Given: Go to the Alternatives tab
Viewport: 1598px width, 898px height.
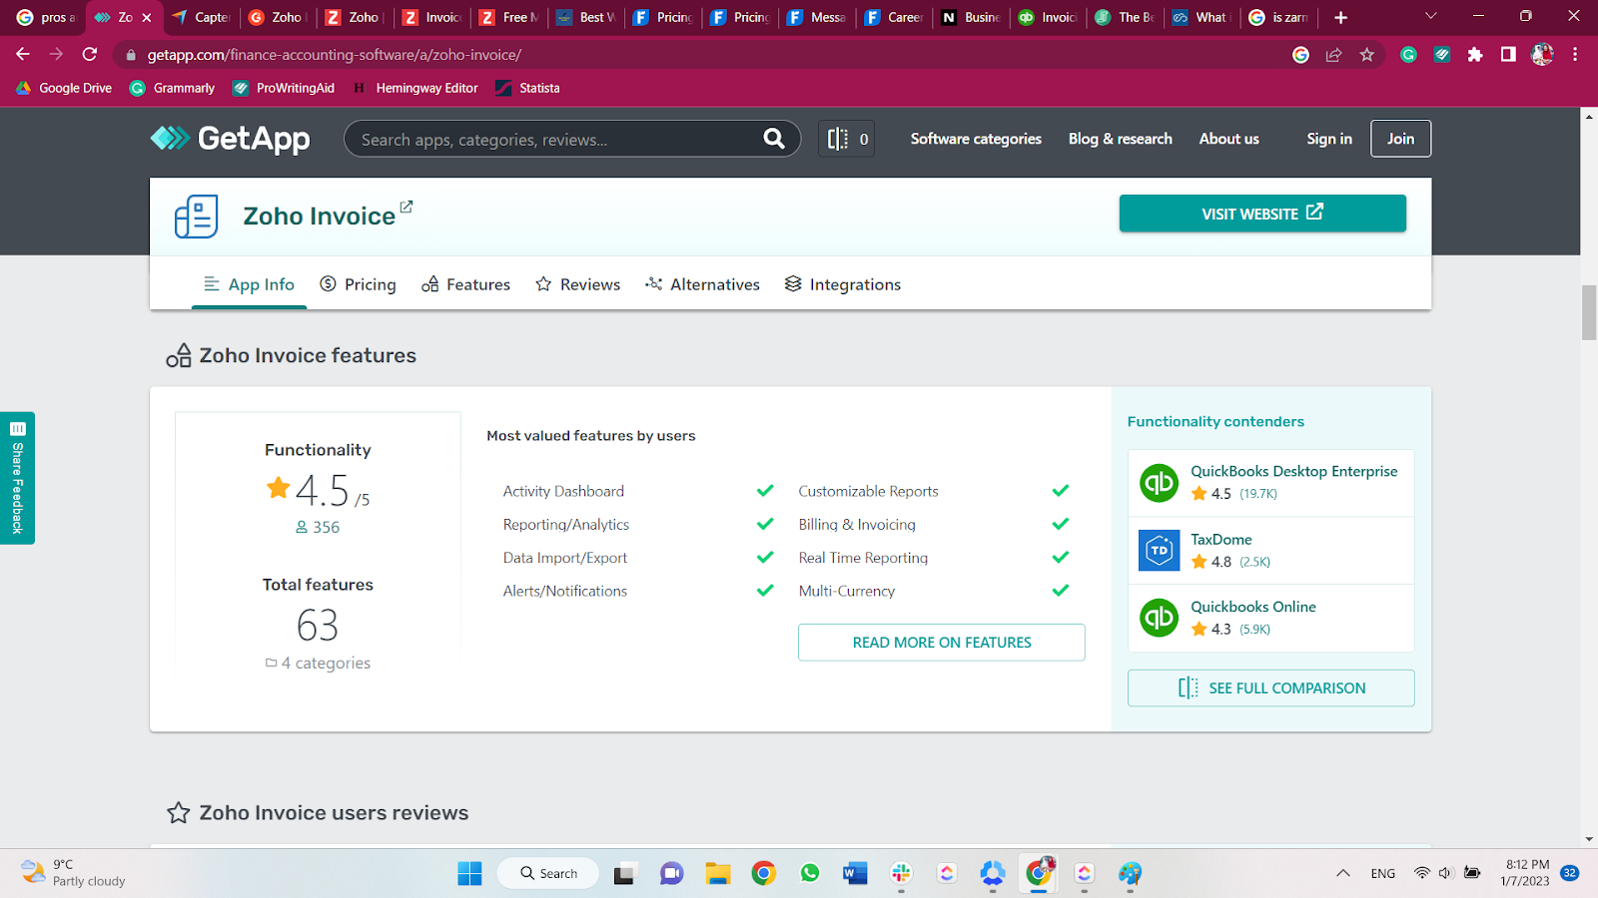Looking at the screenshot, I should coord(702,284).
